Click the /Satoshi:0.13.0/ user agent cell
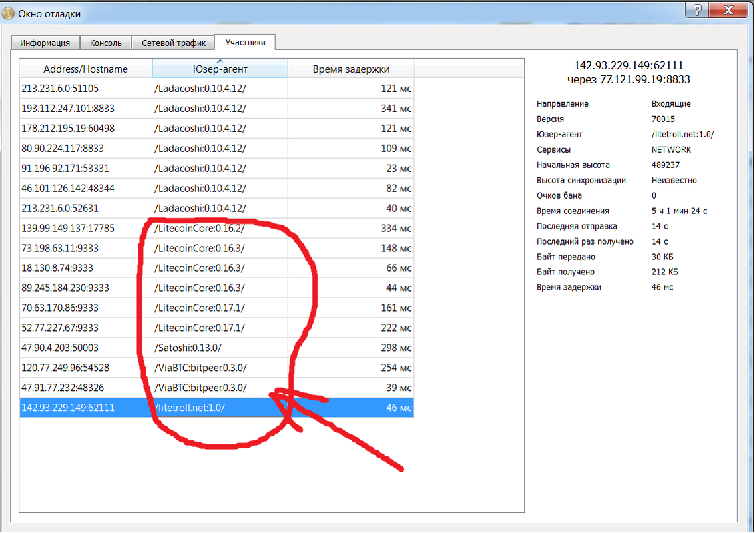 220,348
